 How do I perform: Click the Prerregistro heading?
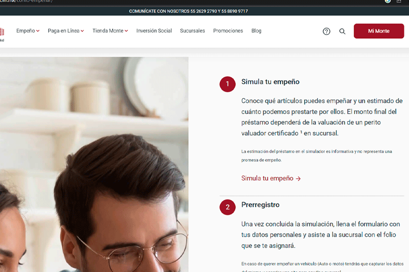click(260, 205)
